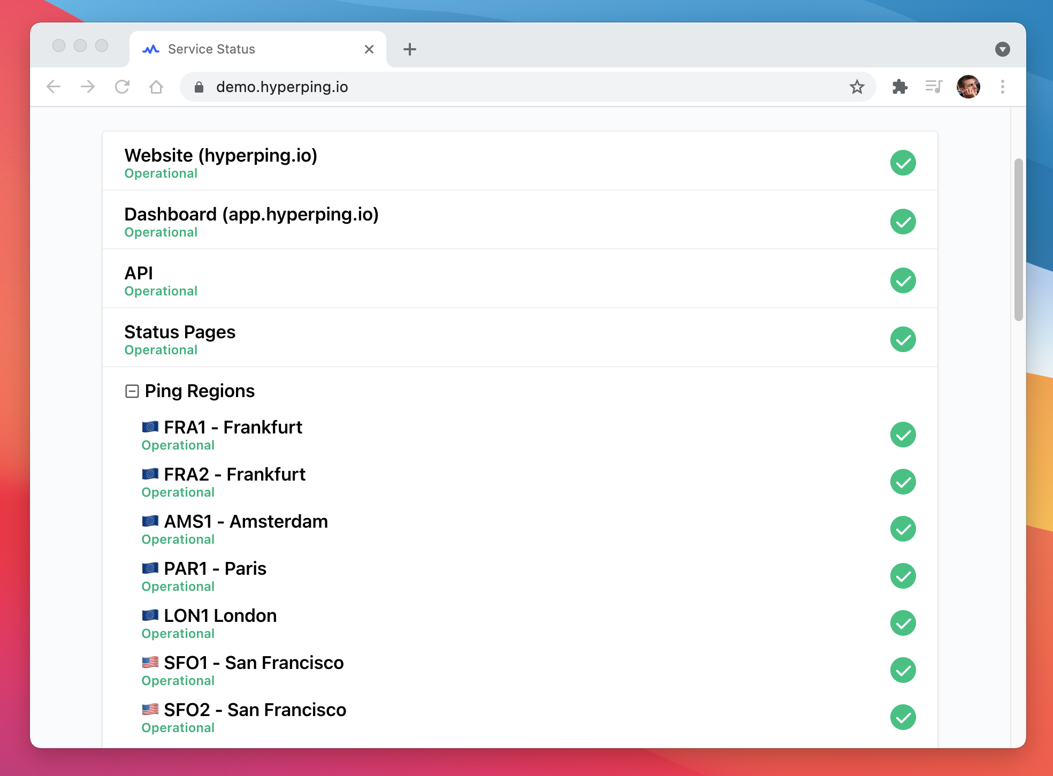The image size is (1053, 776).
Task: Click the page vertical scrollbar thumb
Action: (1019, 240)
